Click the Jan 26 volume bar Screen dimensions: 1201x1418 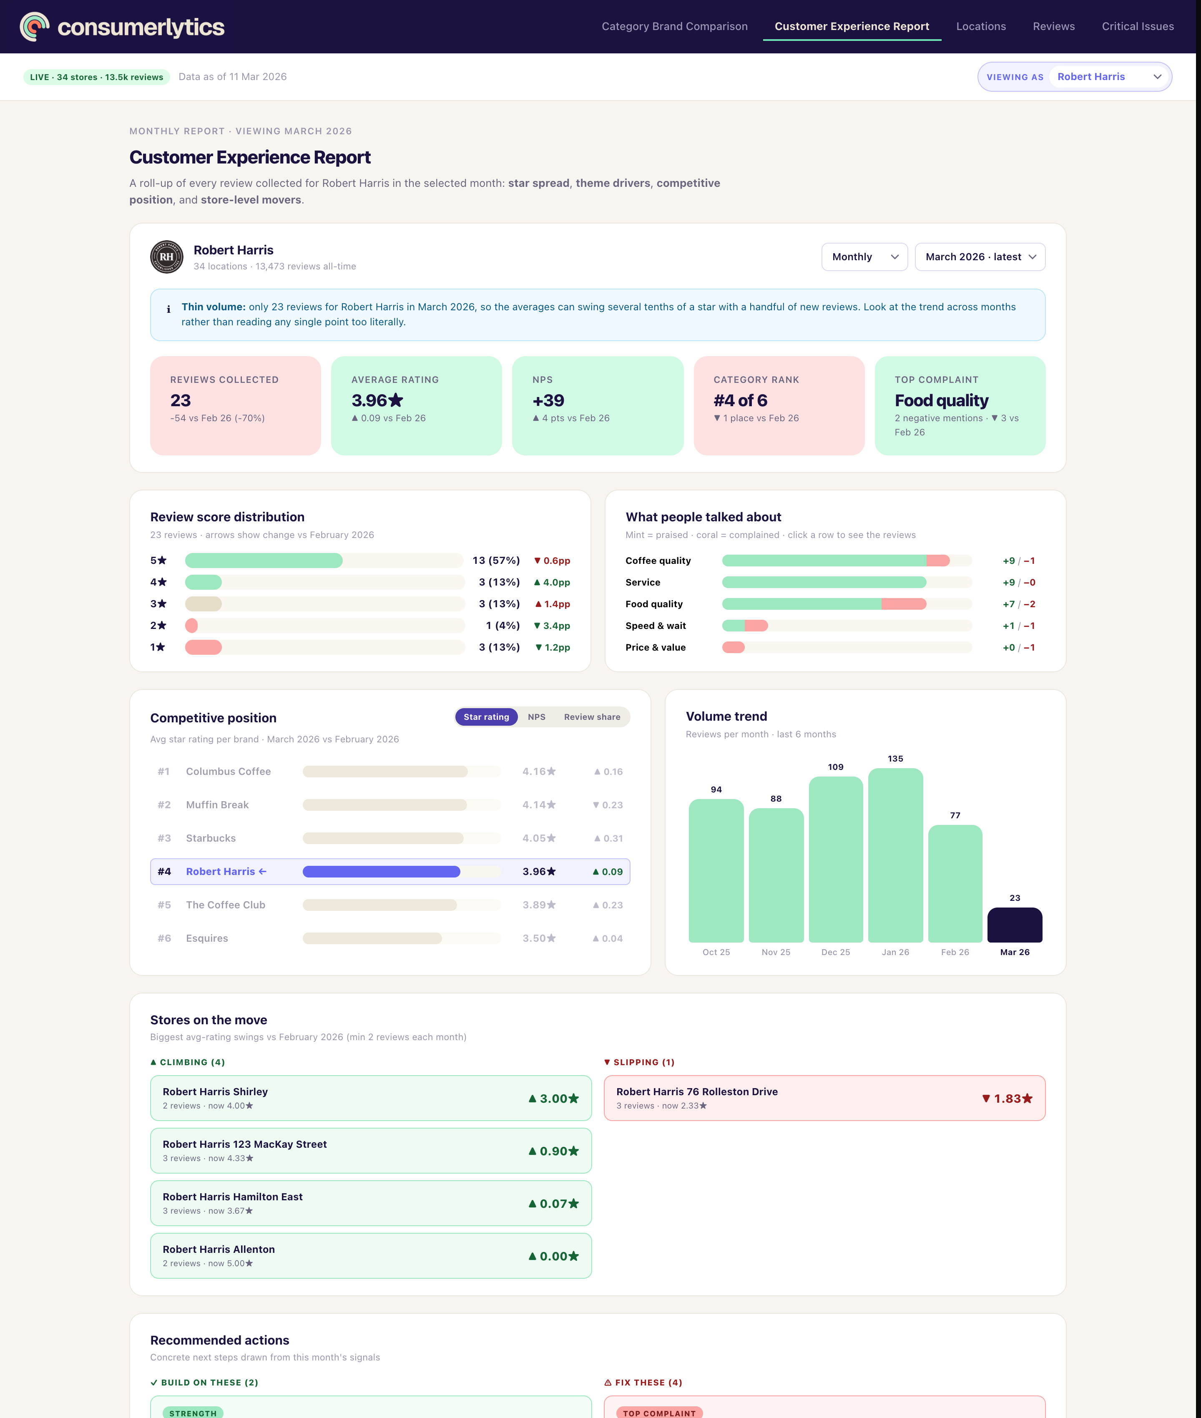[x=895, y=855]
